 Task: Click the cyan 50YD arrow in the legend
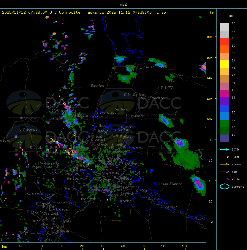click(224, 149)
